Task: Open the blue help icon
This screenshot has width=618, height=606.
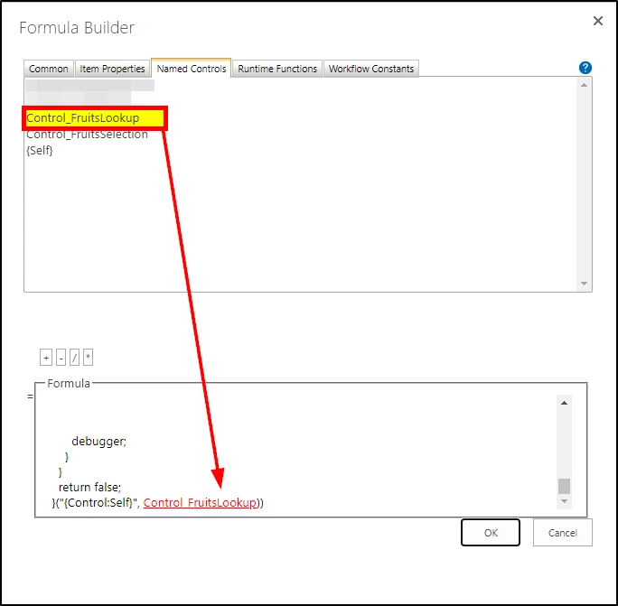Action: 585,68
